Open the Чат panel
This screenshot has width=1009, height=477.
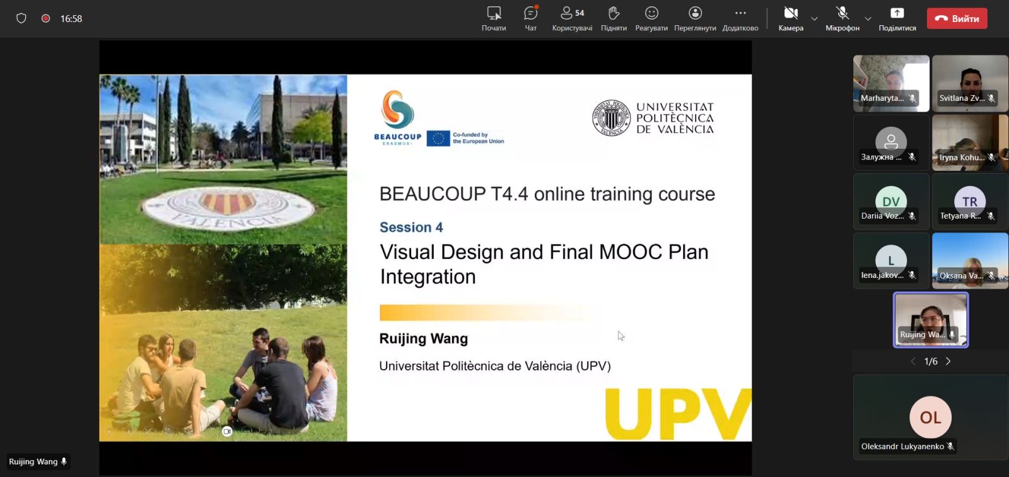pyautogui.click(x=531, y=19)
